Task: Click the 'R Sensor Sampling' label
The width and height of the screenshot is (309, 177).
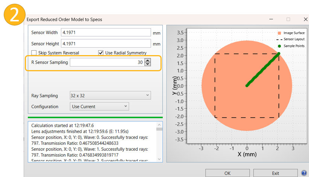Action: pyautogui.click(x=50, y=62)
